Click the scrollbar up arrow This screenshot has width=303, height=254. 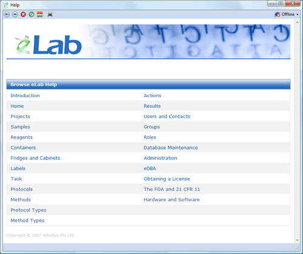point(297,22)
